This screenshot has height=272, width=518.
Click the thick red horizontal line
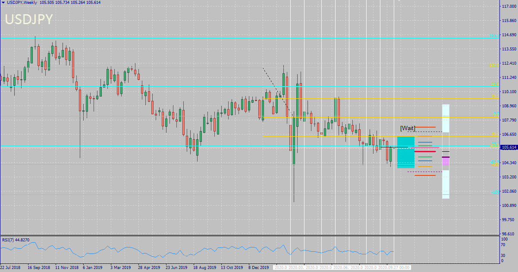425,151
